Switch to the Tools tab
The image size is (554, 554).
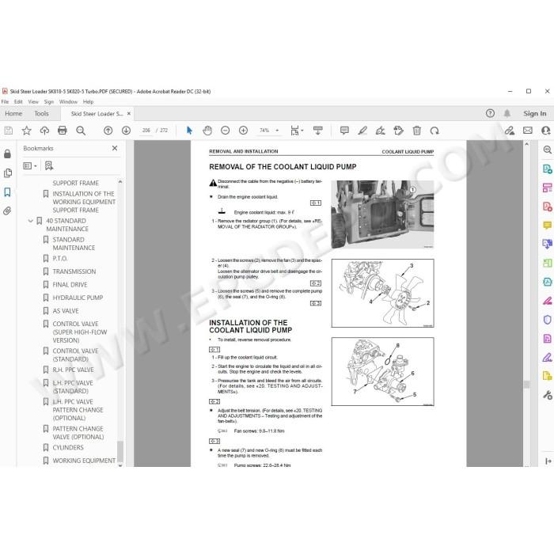pos(41,113)
